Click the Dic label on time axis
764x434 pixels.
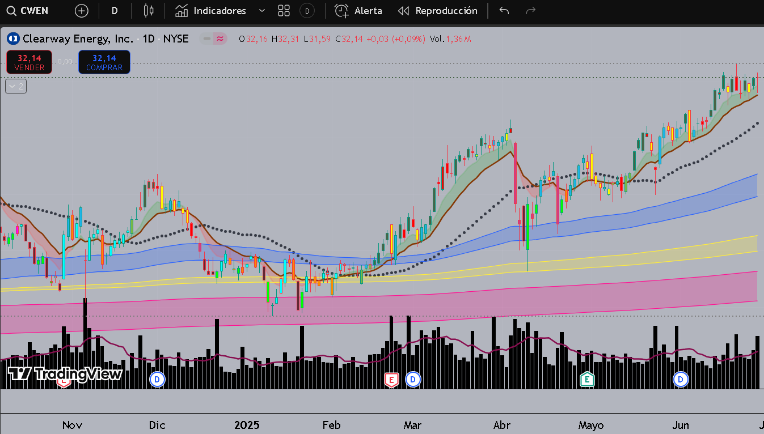click(x=157, y=425)
